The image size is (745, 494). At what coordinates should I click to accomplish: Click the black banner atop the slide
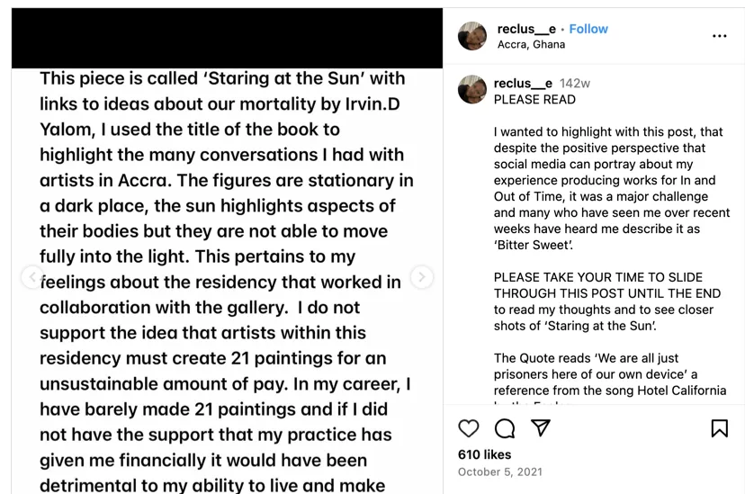click(227, 38)
